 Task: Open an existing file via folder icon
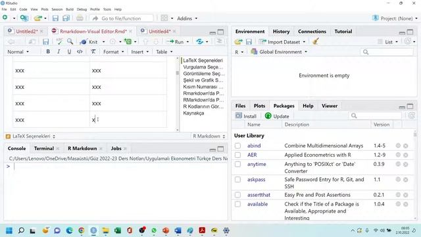(38, 18)
